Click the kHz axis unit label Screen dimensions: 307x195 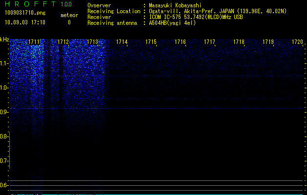point(4,39)
